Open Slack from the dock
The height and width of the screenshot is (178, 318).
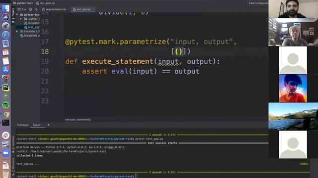(5, 135)
